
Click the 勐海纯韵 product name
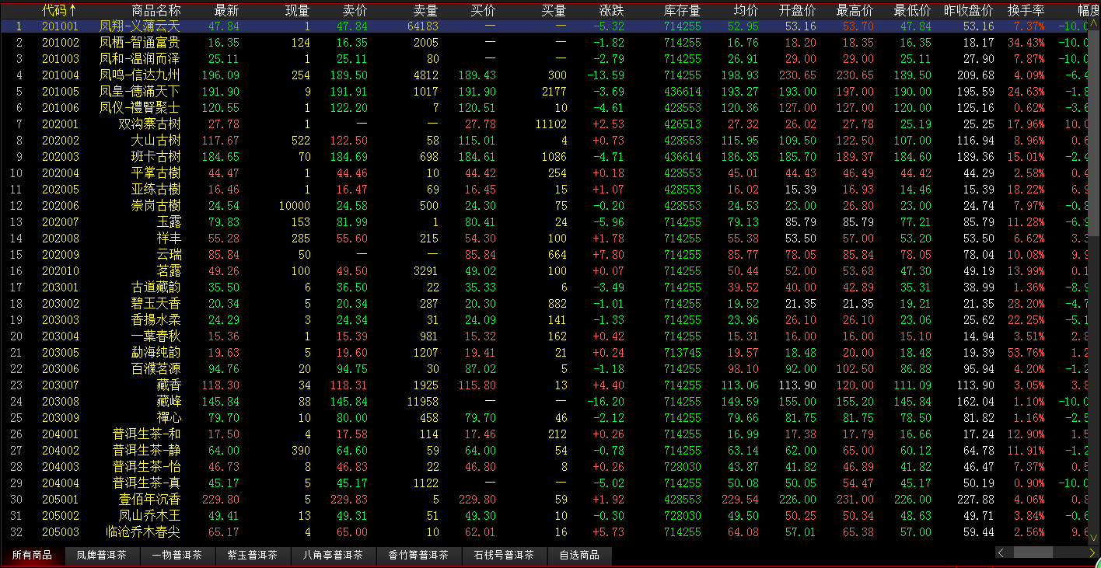pyautogui.click(x=156, y=353)
